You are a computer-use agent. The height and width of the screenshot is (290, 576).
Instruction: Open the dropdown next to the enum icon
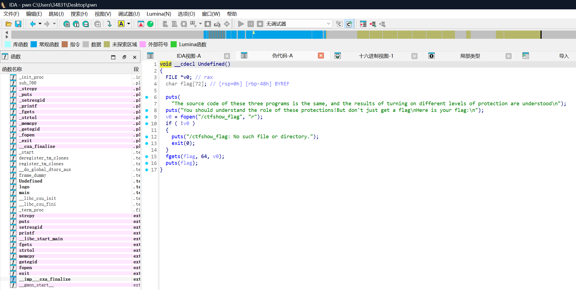pyautogui.click(x=200, y=24)
